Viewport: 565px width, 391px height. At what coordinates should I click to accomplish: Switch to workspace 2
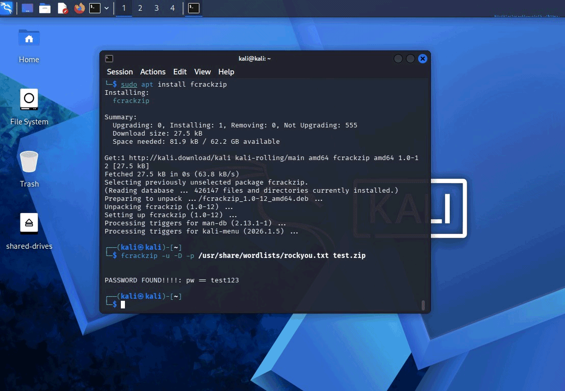[x=140, y=8]
